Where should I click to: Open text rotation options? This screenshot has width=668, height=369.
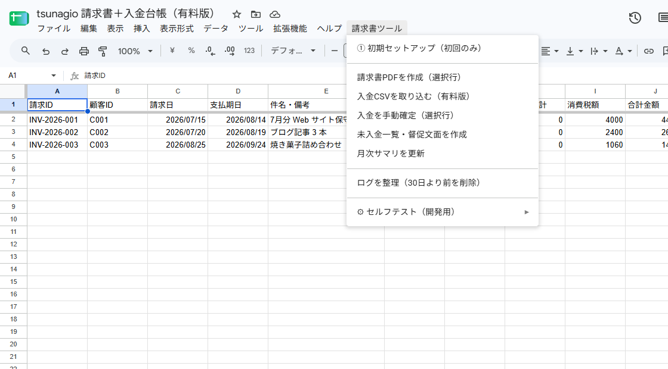point(623,51)
